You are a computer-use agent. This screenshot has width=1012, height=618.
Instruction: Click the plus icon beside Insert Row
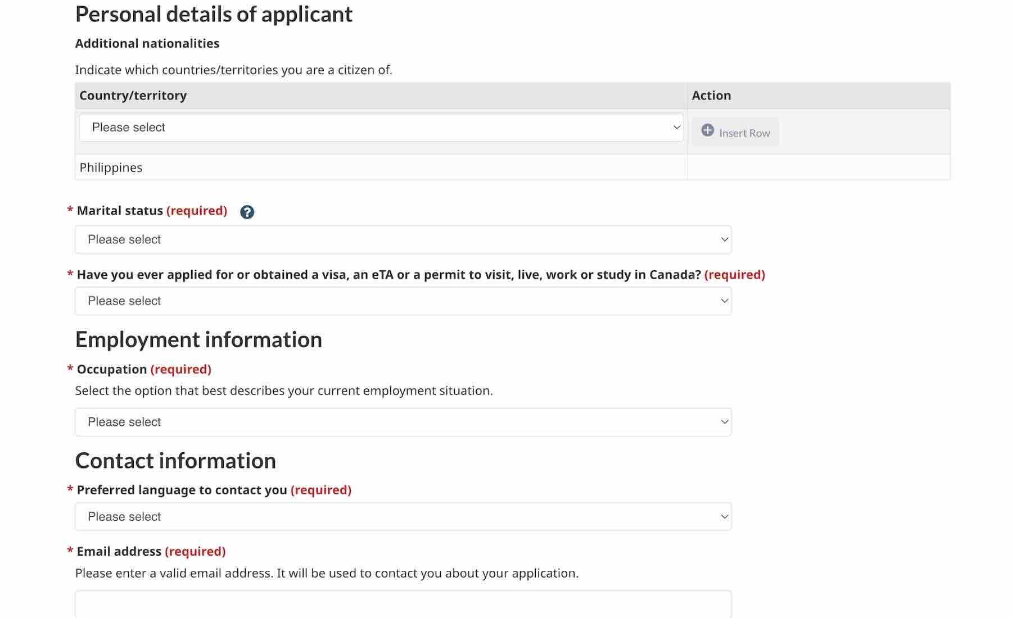[707, 130]
